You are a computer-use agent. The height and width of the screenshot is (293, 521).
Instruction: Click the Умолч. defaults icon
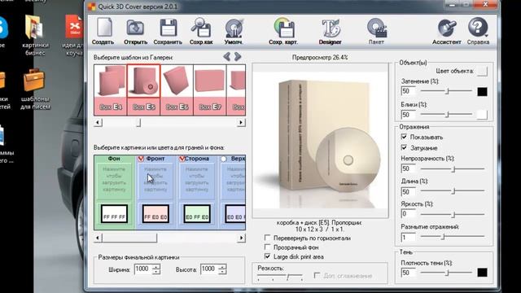click(x=234, y=31)
